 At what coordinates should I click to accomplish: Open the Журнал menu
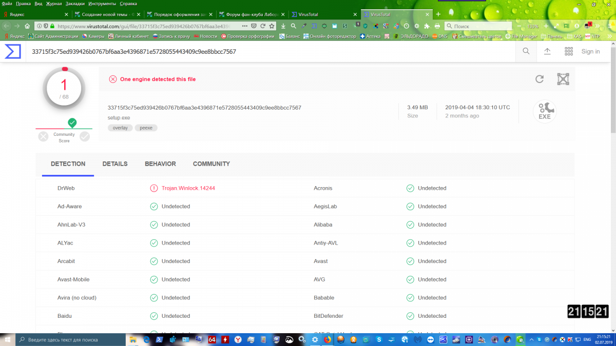(54, 4)
